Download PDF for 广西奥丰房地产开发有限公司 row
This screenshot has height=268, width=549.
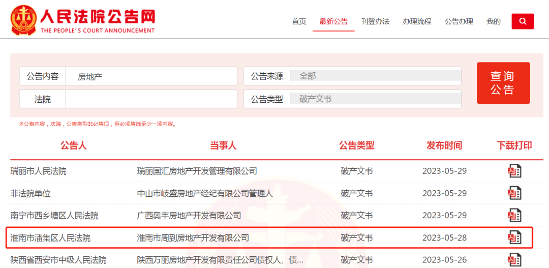(514, 215)
